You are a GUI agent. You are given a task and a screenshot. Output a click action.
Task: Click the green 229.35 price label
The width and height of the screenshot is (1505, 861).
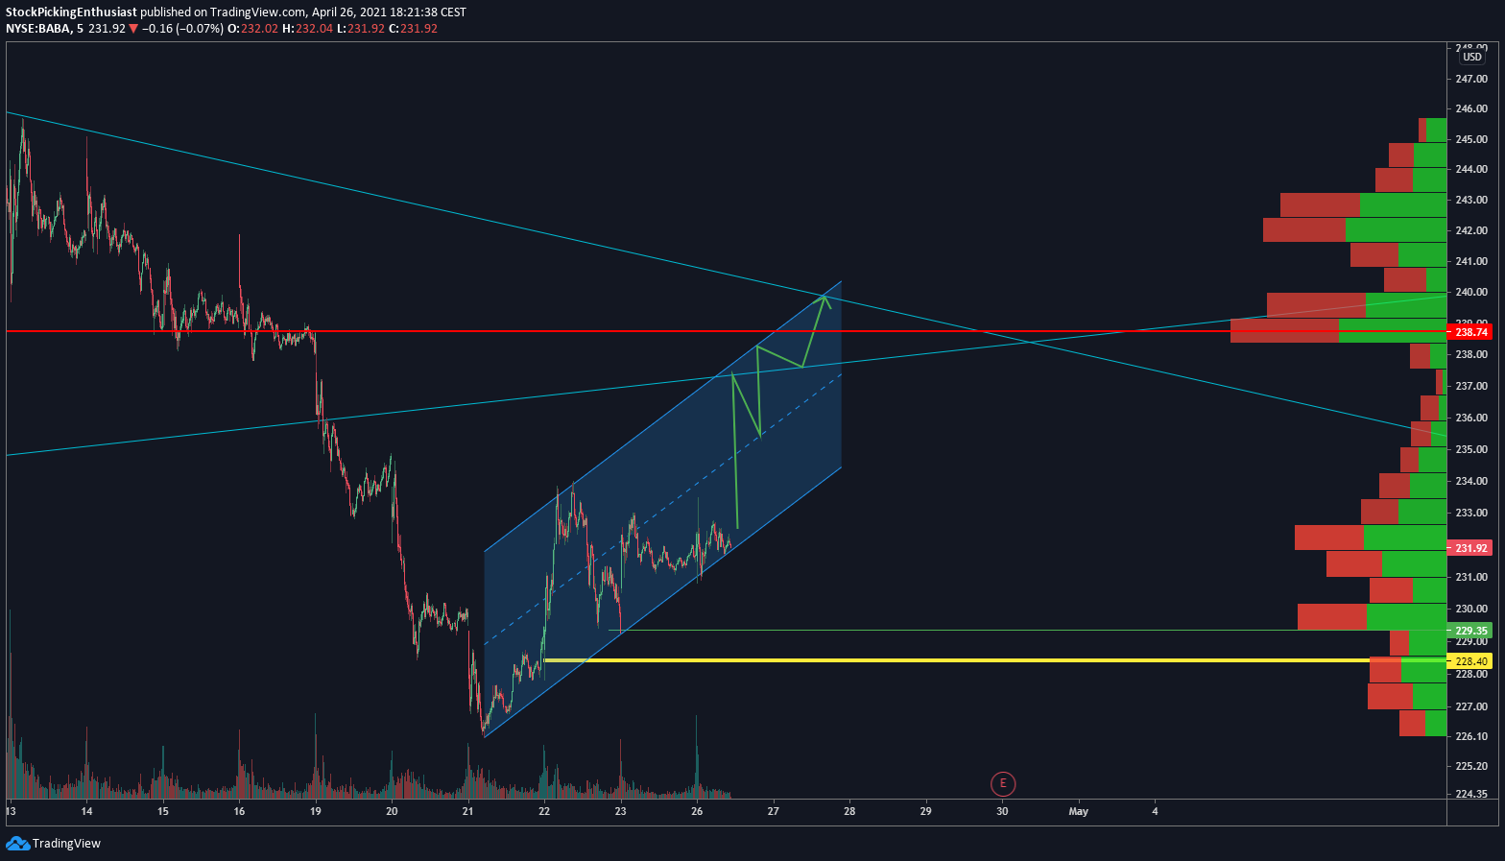(x=1471, y=631)
